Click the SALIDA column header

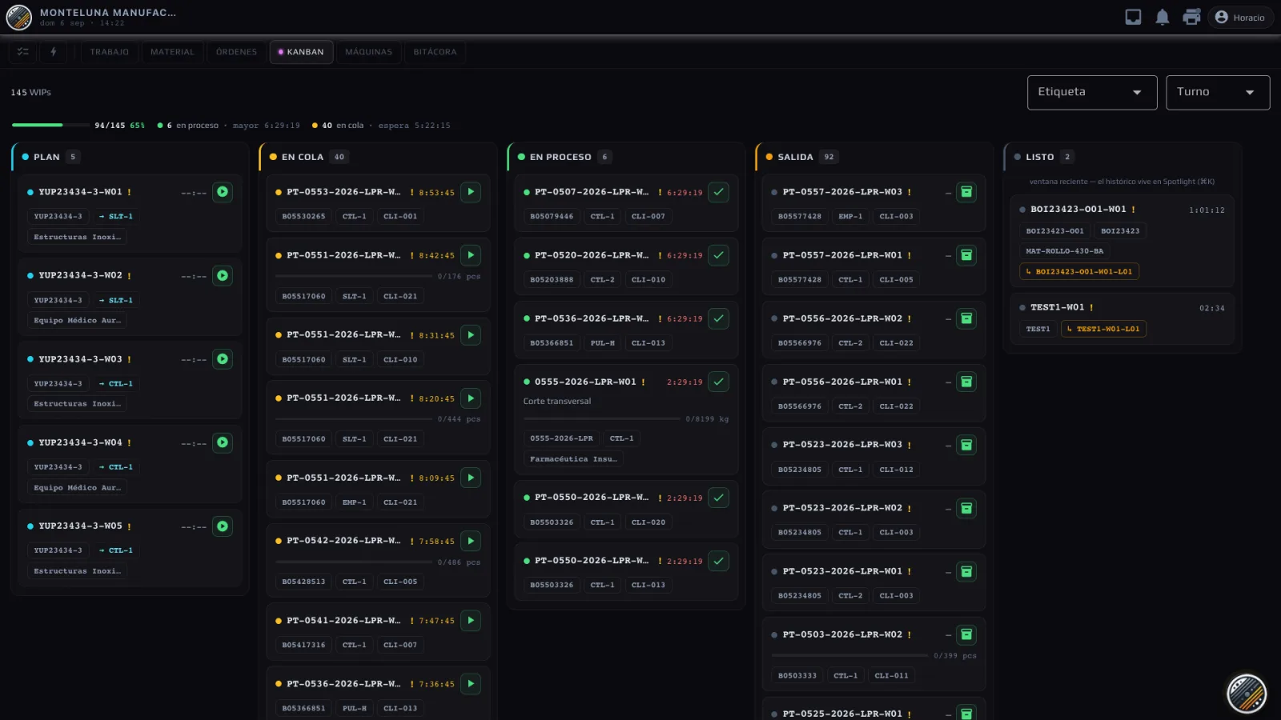874,157
